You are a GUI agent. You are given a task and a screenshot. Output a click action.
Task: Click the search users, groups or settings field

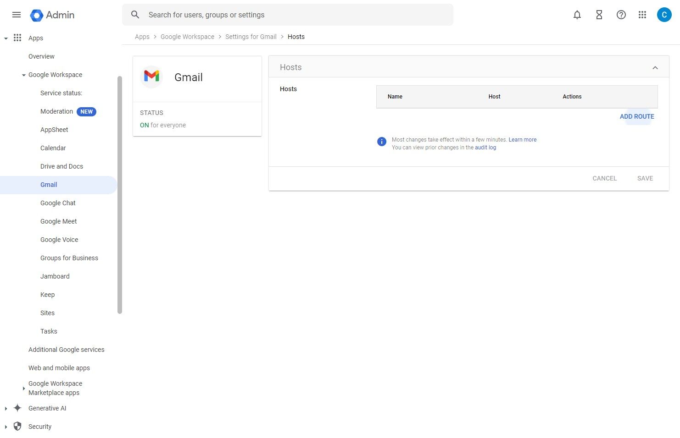point(288,15)
